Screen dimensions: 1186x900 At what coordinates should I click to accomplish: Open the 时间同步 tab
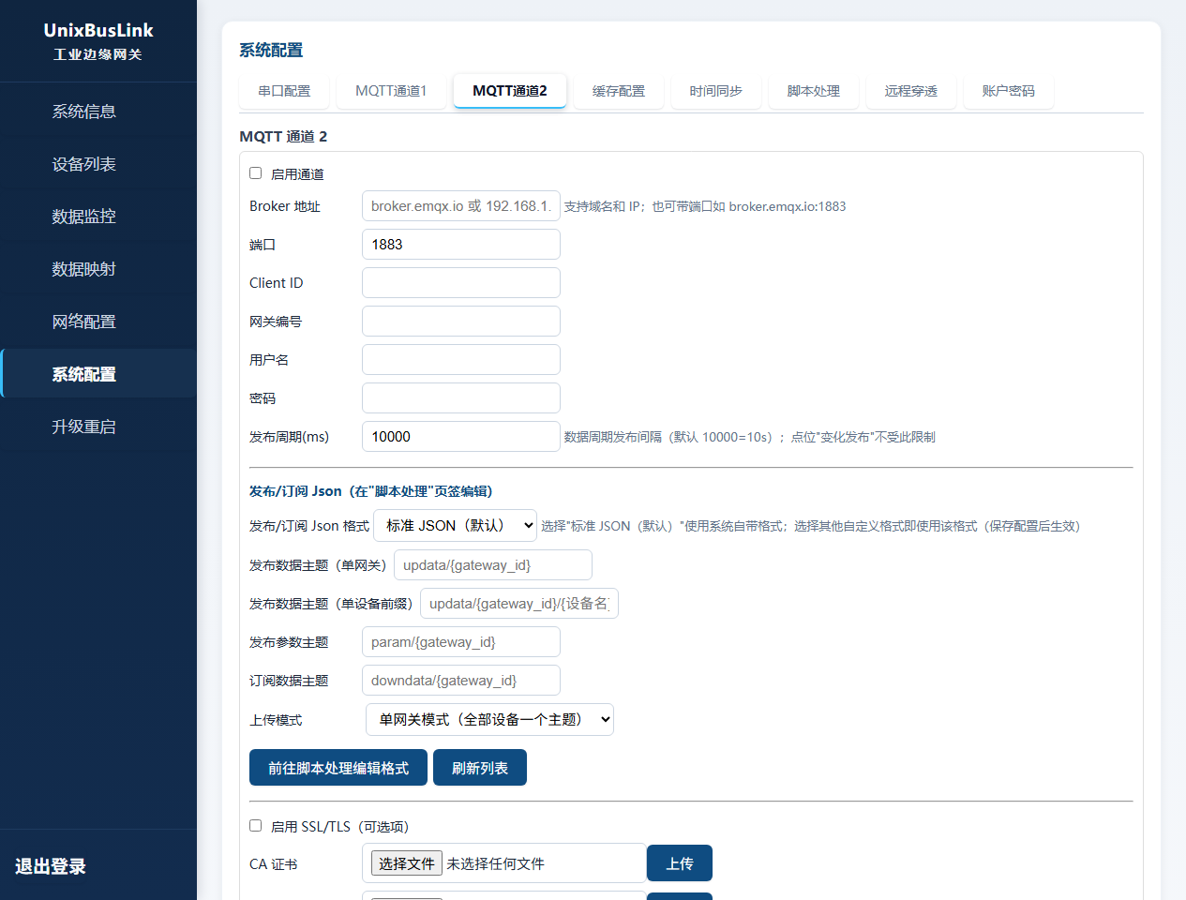coord(716,91)
